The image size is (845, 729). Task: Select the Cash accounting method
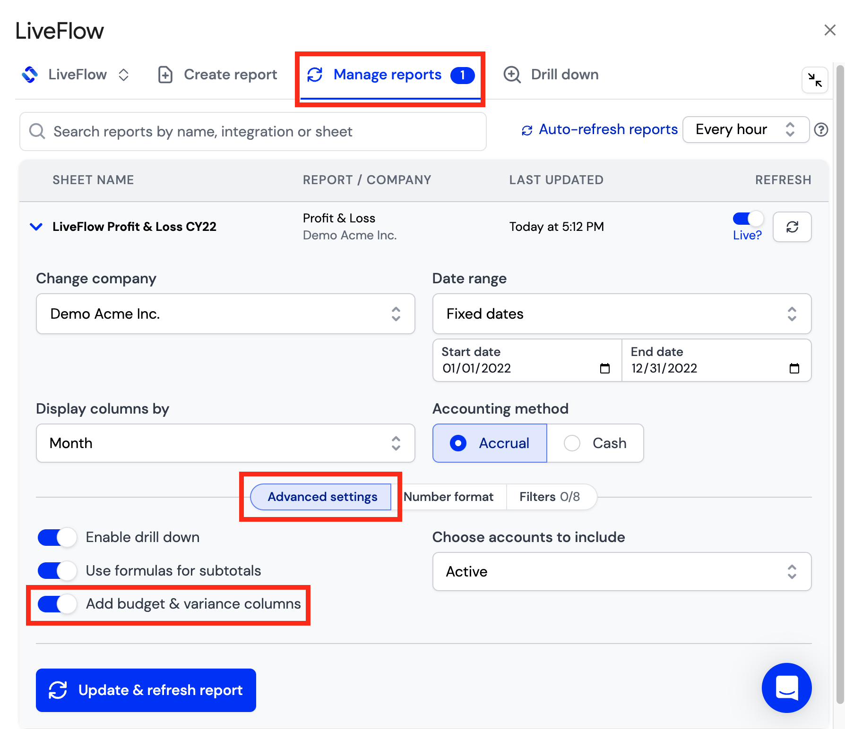click(595, 443)
